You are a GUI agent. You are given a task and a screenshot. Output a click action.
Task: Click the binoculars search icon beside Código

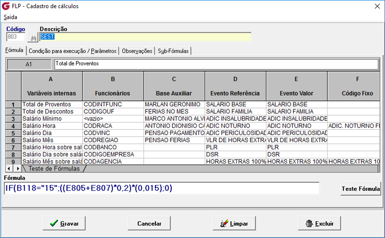click(x=33, y=38)
